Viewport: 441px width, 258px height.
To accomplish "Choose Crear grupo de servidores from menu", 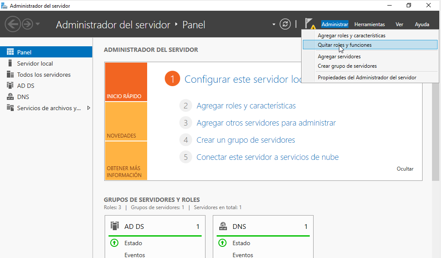I will [347, 66].
